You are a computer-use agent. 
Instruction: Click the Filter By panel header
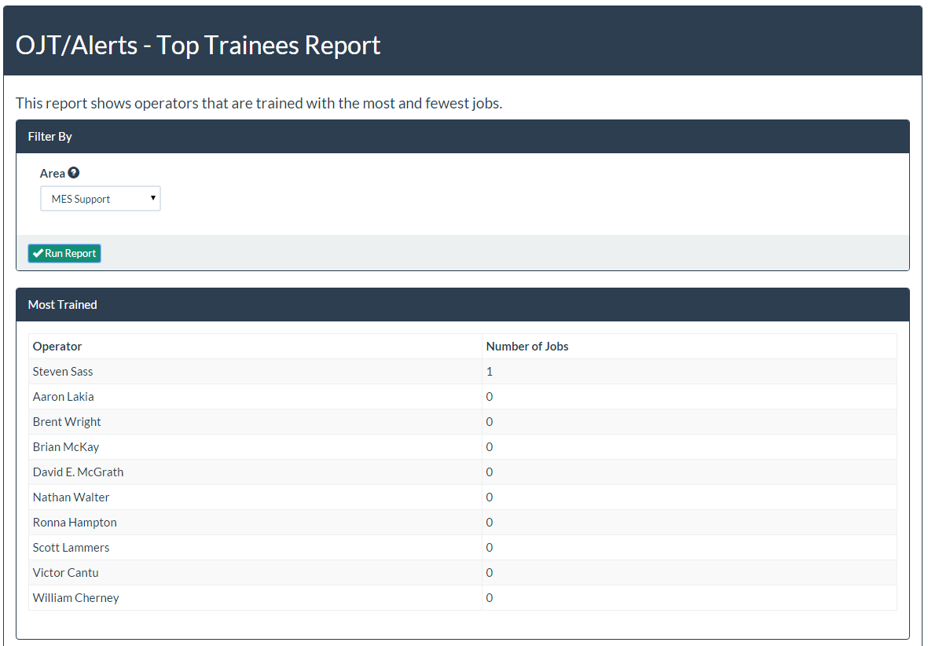coord(50,137)
